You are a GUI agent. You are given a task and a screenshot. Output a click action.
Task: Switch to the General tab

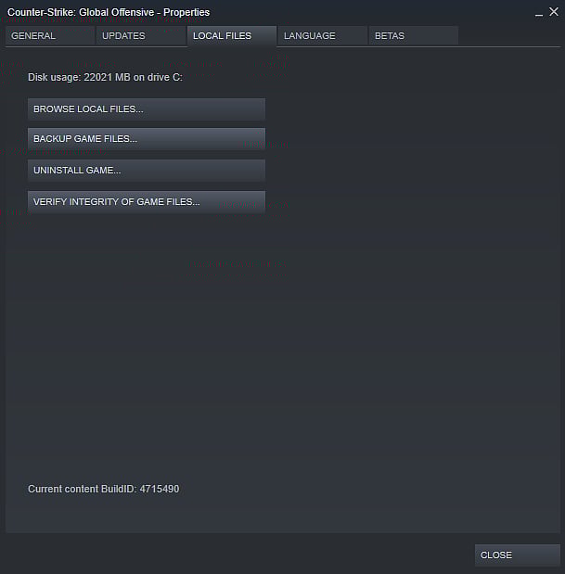(50, 36)
